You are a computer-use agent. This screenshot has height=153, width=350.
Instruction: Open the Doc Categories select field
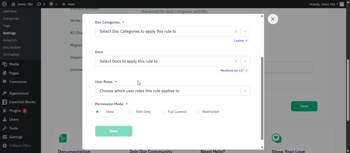172,31
